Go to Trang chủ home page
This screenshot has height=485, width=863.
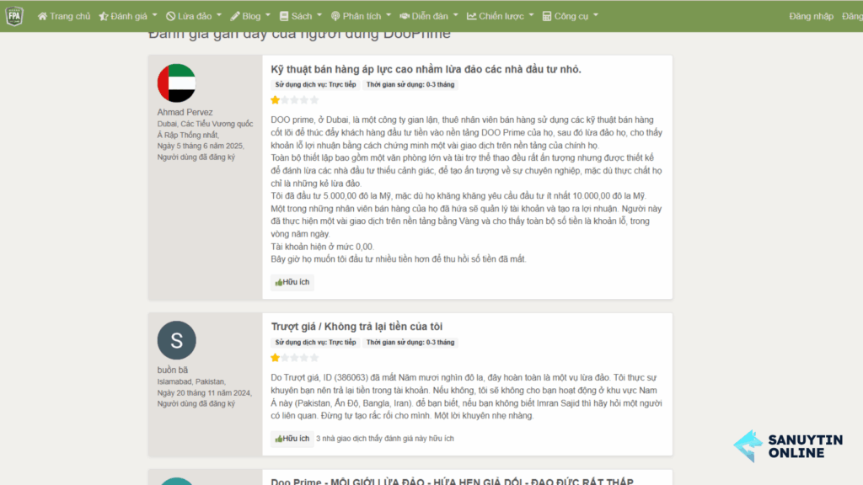click(64, 17)
